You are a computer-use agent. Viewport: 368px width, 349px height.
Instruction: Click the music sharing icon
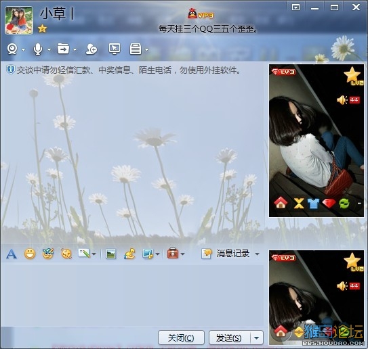(129, 254)
